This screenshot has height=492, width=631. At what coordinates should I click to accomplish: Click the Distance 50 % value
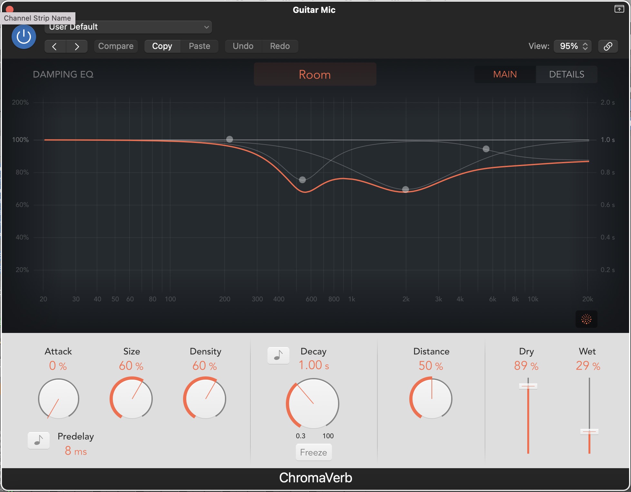click(x=431, y=366)
